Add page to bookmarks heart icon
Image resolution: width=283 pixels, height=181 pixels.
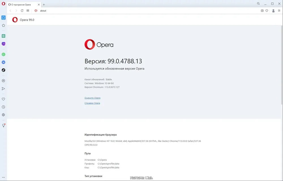267,11
